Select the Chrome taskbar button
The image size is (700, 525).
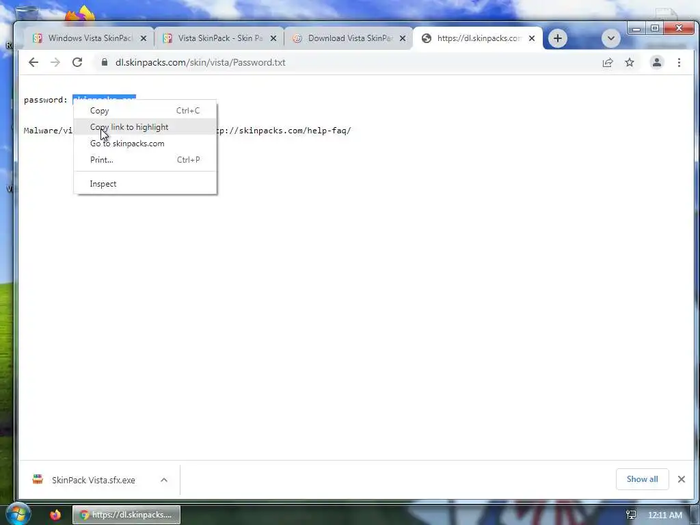pos(126,515)
